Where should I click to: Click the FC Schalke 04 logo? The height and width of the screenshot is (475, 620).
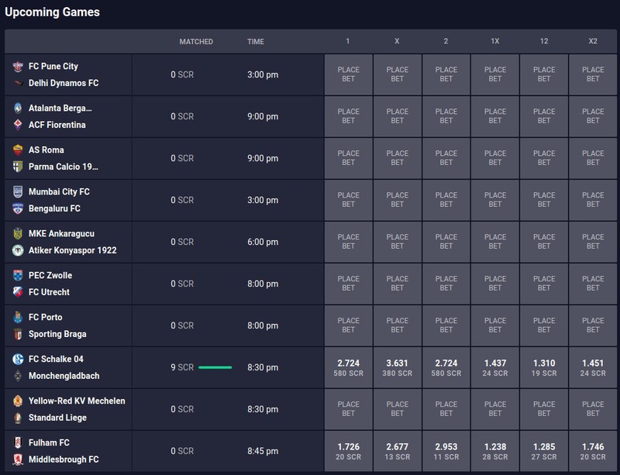(x=18, y=359)
